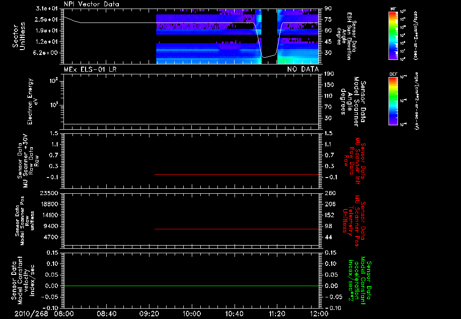Click the 'NPI Vector Data' title

[x=91, y=4]
